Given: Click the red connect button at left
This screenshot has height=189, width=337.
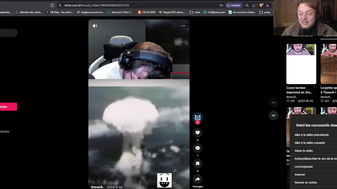Looking at the screenshot, I should coord(8,107).
